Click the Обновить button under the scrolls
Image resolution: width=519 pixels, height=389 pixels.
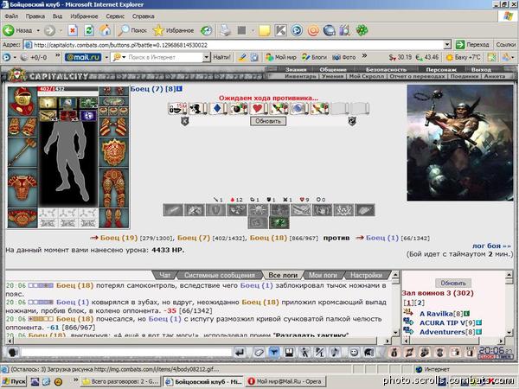click(268, 121)
